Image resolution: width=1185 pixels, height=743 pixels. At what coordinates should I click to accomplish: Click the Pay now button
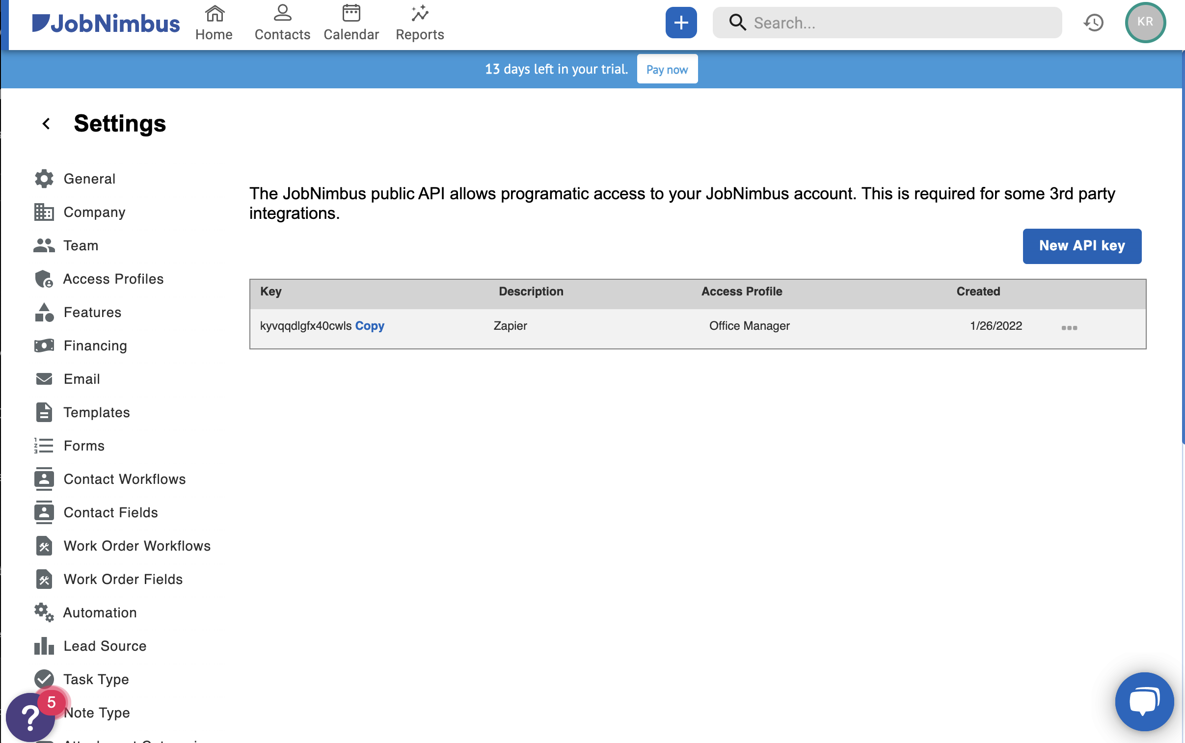point(667,69)
